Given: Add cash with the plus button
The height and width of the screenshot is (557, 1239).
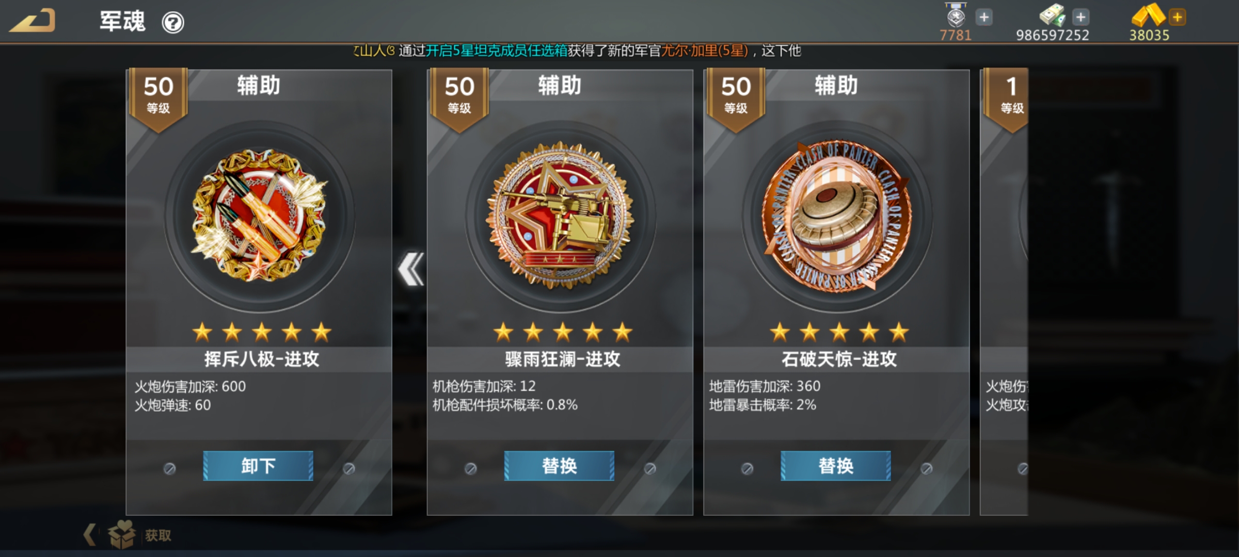Looking at the screenshot, I should click(1081, 17).
